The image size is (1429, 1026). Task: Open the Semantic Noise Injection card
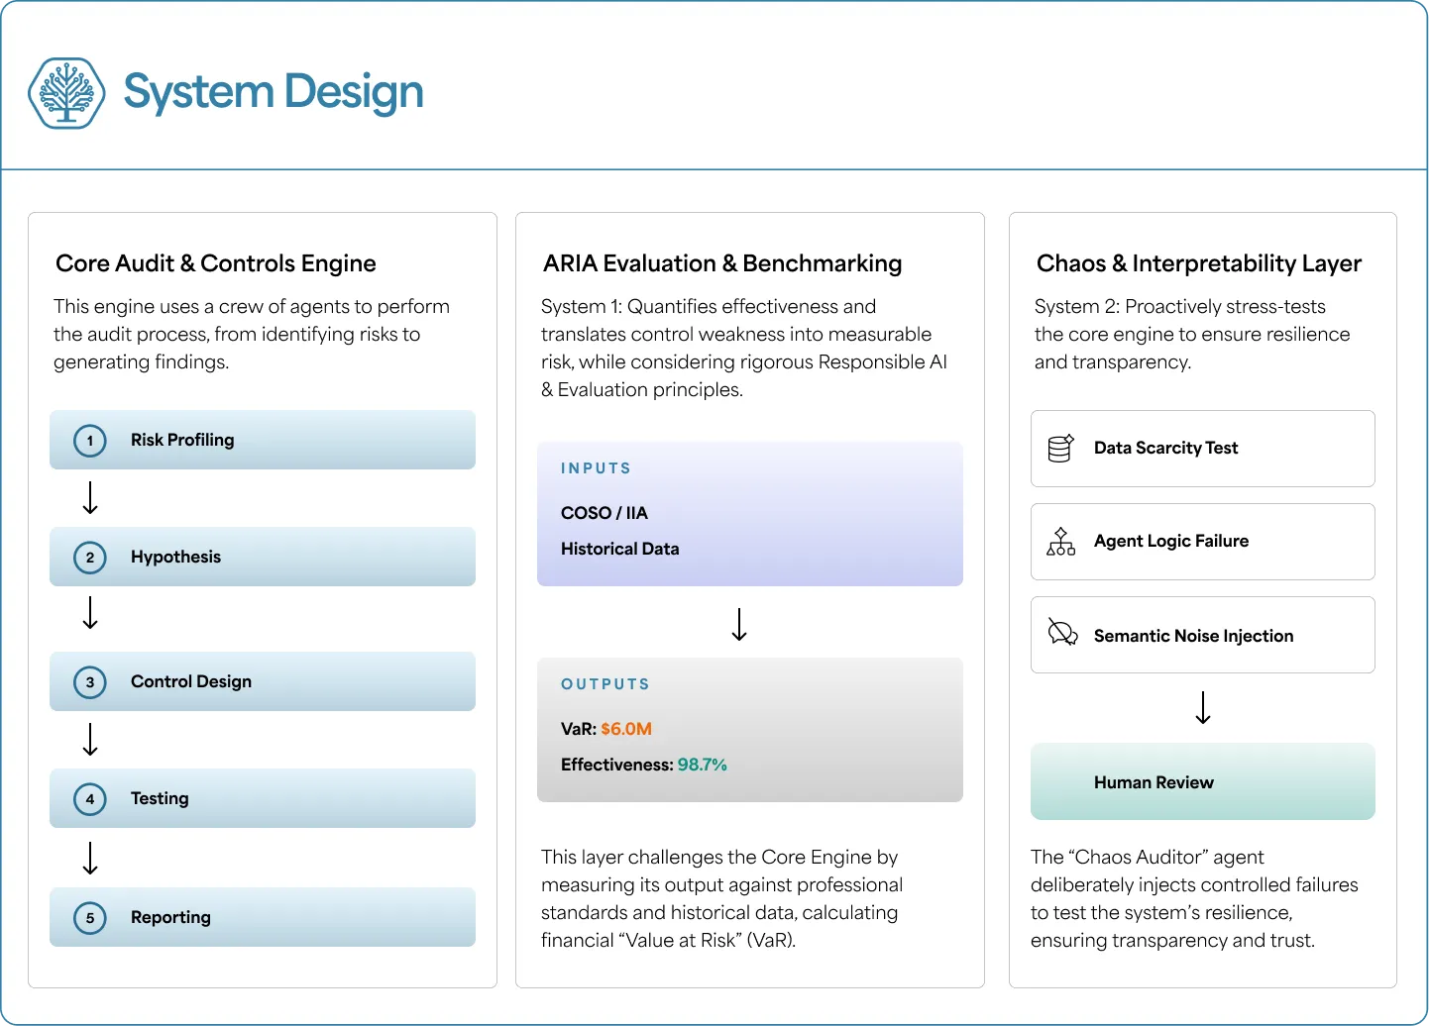(1203, 635)
